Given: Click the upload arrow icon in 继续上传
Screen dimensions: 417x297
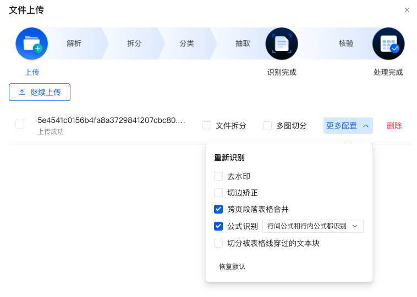Looking at the screenshot, I should pyautogui.click(x=22, y=92).
